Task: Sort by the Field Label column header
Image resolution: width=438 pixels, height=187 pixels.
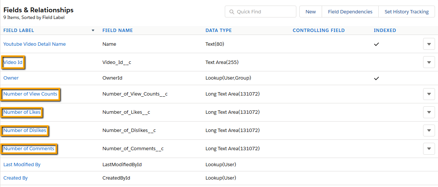Action: click(19, 30)
